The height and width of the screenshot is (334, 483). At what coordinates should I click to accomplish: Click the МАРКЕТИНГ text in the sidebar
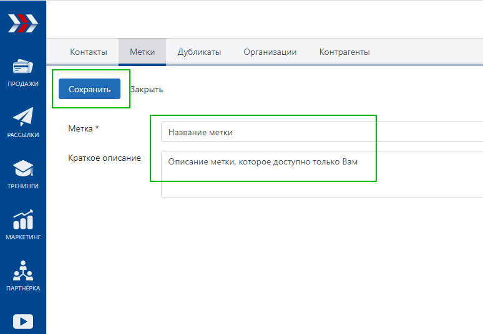pyautogui.click(x=23, y=237)
